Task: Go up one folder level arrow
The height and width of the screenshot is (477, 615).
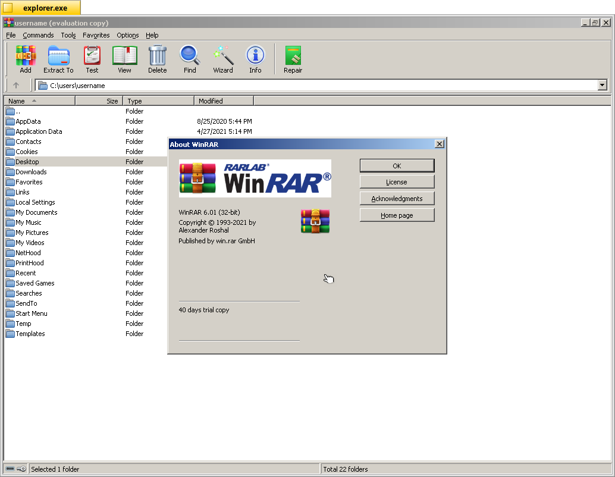Action: [x=16, y=85]
